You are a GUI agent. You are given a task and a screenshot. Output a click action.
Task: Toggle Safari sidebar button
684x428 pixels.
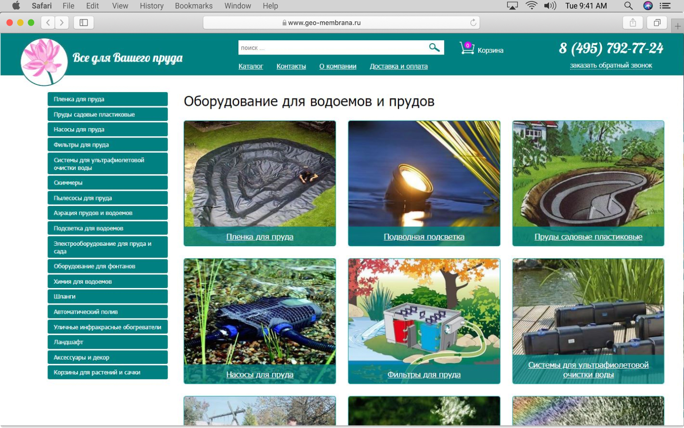[x=84, y=23]
